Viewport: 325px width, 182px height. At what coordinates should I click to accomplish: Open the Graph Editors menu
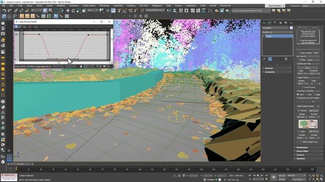pyautogui.click(x=89, y=6)
